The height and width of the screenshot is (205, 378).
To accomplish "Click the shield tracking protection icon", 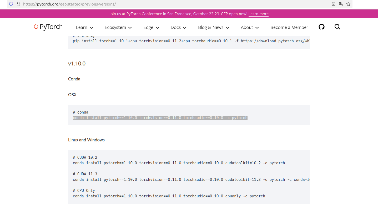I will pyautogui.click(x=11, y=4).
